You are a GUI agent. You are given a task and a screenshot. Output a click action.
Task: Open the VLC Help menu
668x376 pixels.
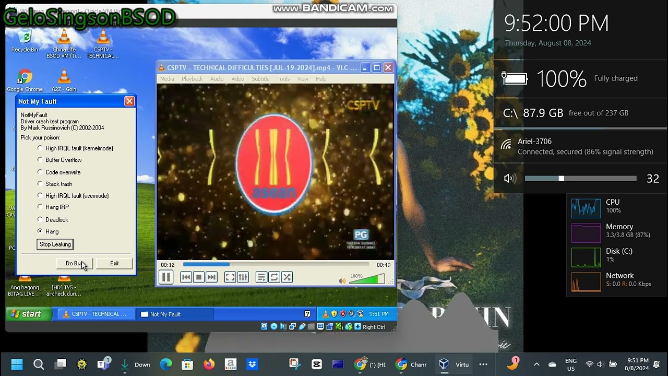[x=321, y=79]
